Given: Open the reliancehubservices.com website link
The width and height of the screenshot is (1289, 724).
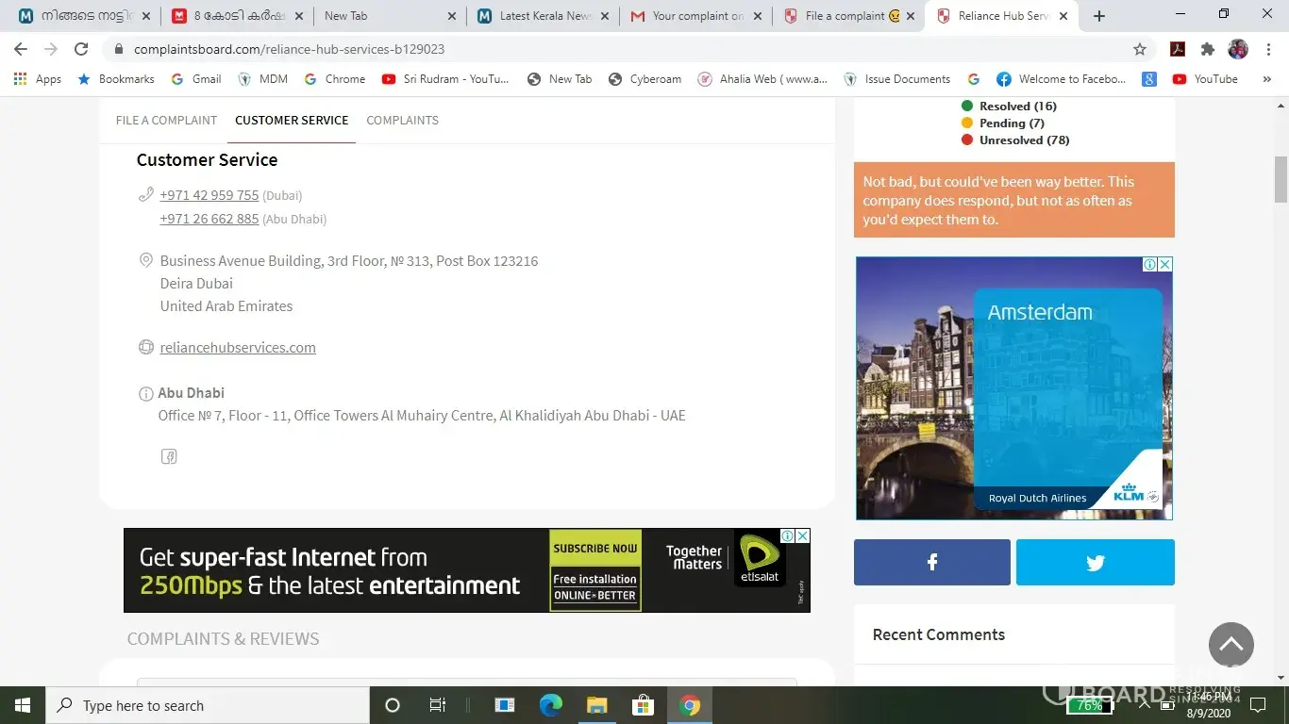Looking at the screenshot, I should click(238, 348).
